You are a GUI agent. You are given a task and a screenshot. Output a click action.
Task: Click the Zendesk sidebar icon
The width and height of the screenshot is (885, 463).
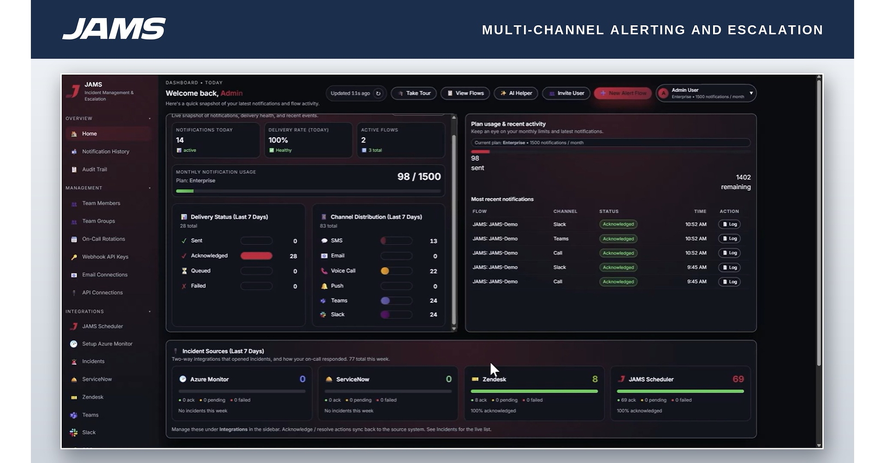coord(74,397)
